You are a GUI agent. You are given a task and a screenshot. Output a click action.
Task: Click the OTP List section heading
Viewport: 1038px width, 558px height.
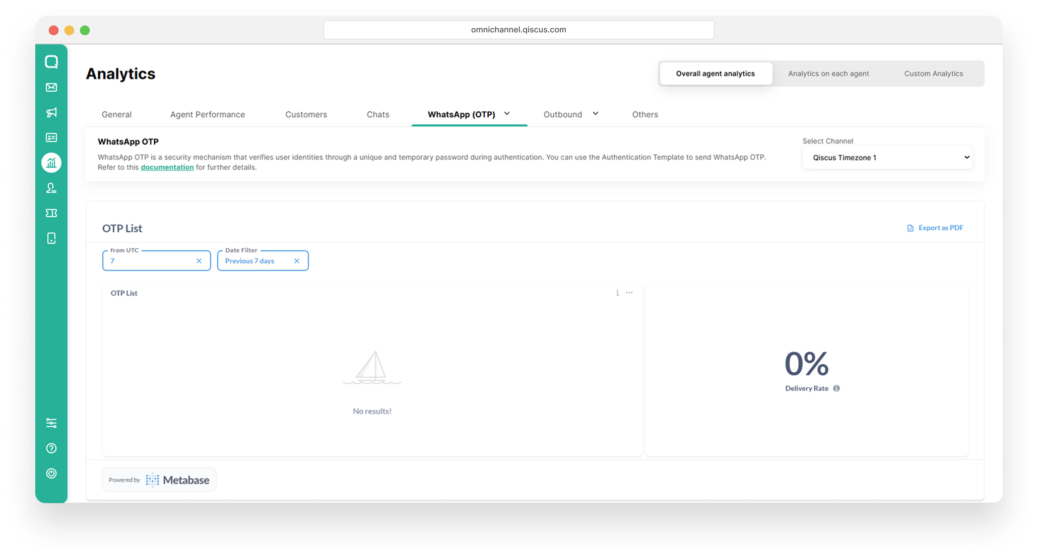pos(122,228)
